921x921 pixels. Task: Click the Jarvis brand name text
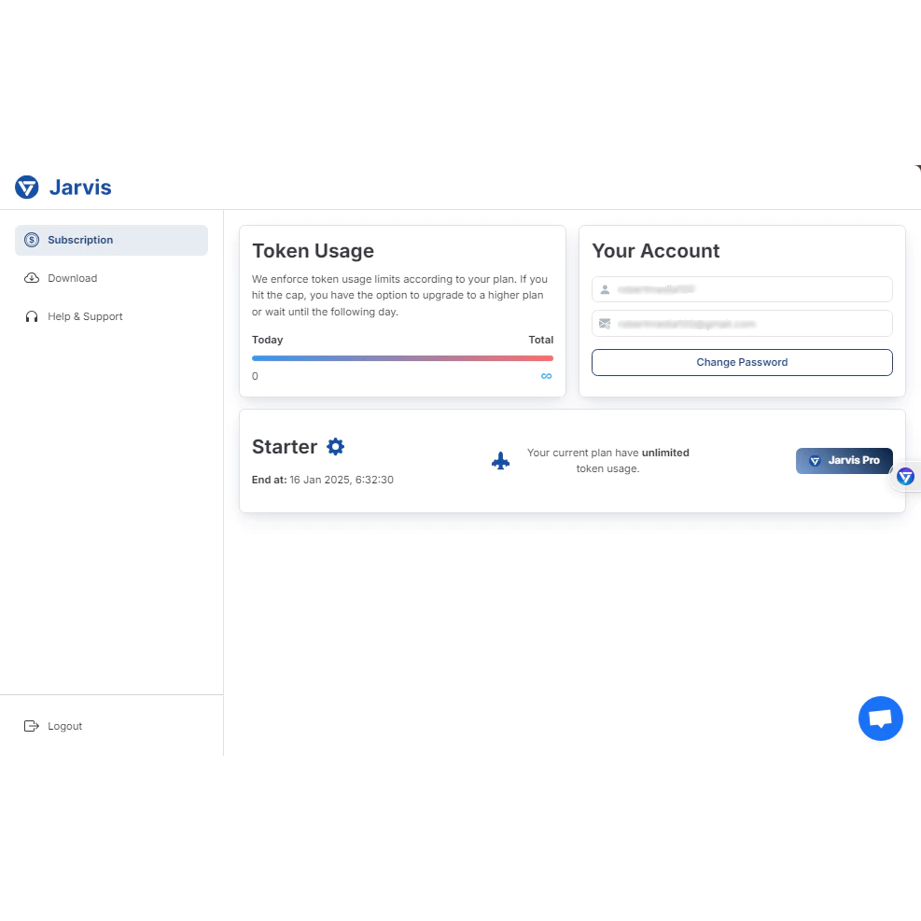[x=80, y=188]
